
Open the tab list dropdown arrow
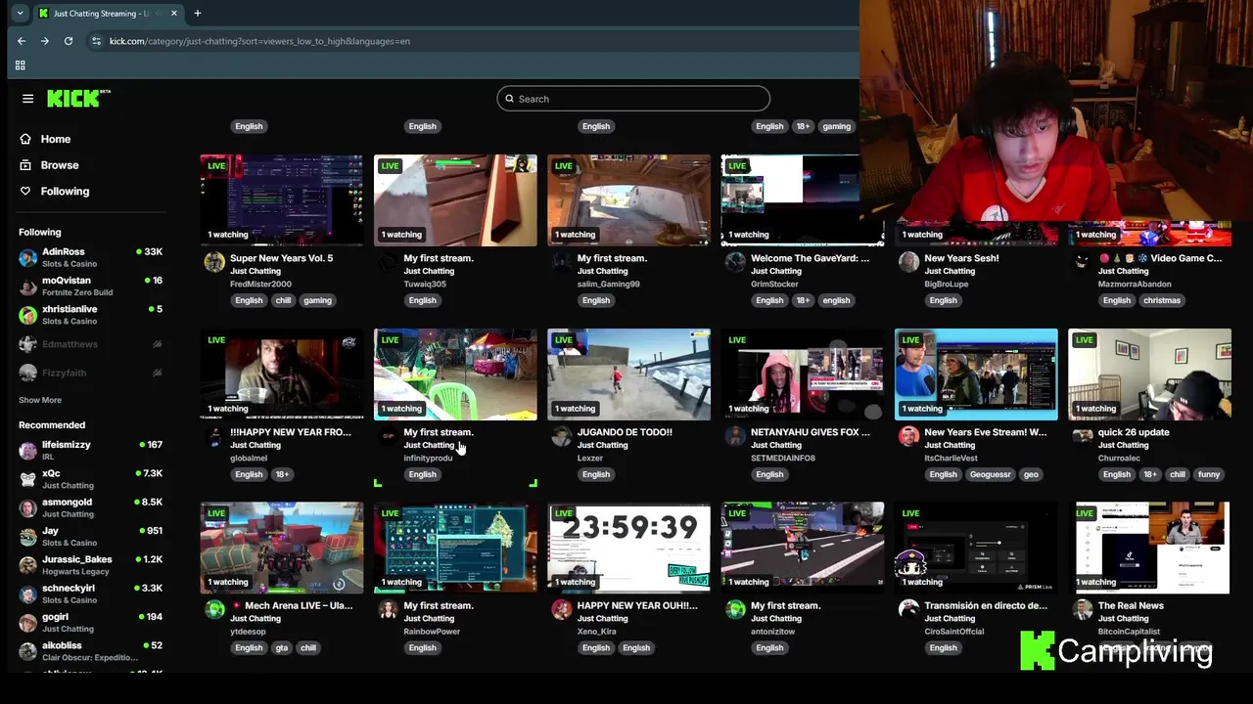20,14
